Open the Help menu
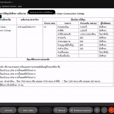Image resolution: width=114 pixels, height=114 pixels. pos(20,6)
